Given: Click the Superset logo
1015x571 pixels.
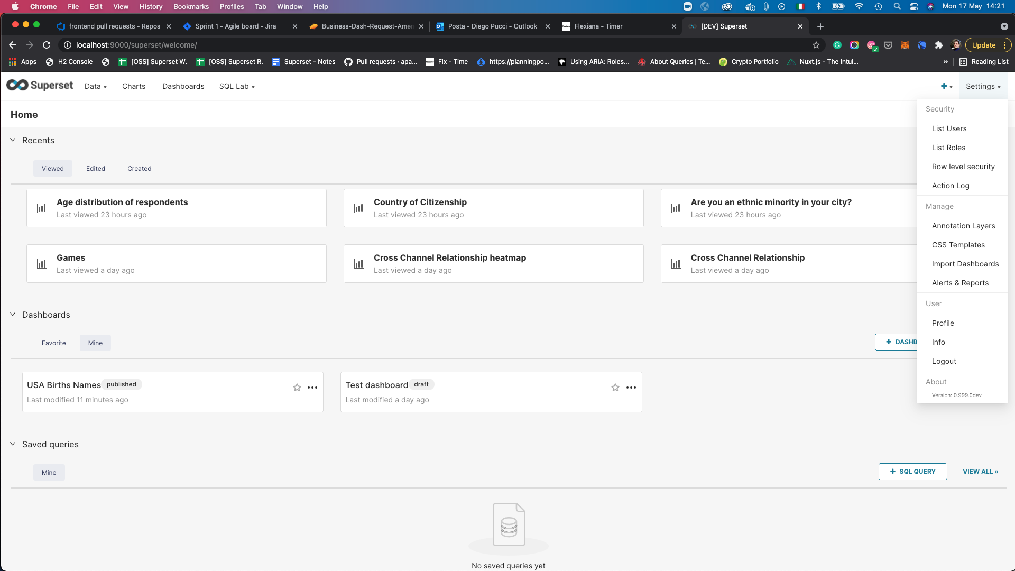Looking at the screenshot, I should point(40,86).
